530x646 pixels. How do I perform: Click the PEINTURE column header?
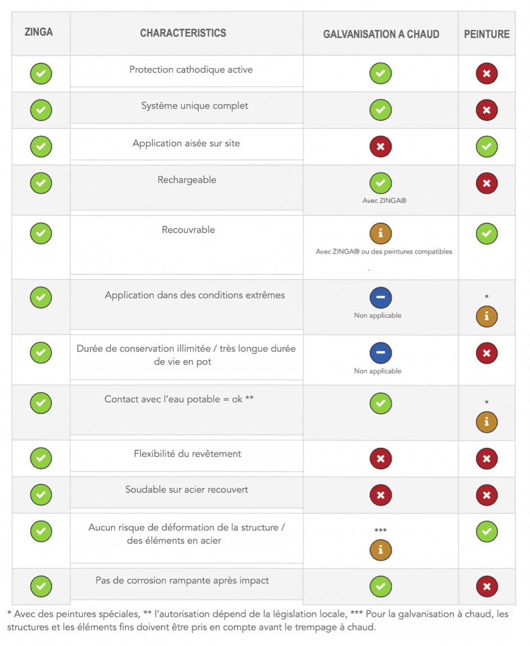[x=487, y=34]
